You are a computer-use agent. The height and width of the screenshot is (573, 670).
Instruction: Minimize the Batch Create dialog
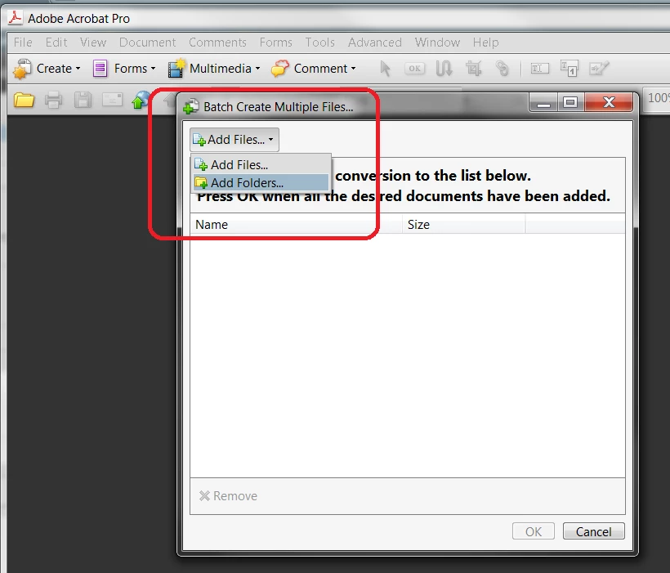point(543,103)
